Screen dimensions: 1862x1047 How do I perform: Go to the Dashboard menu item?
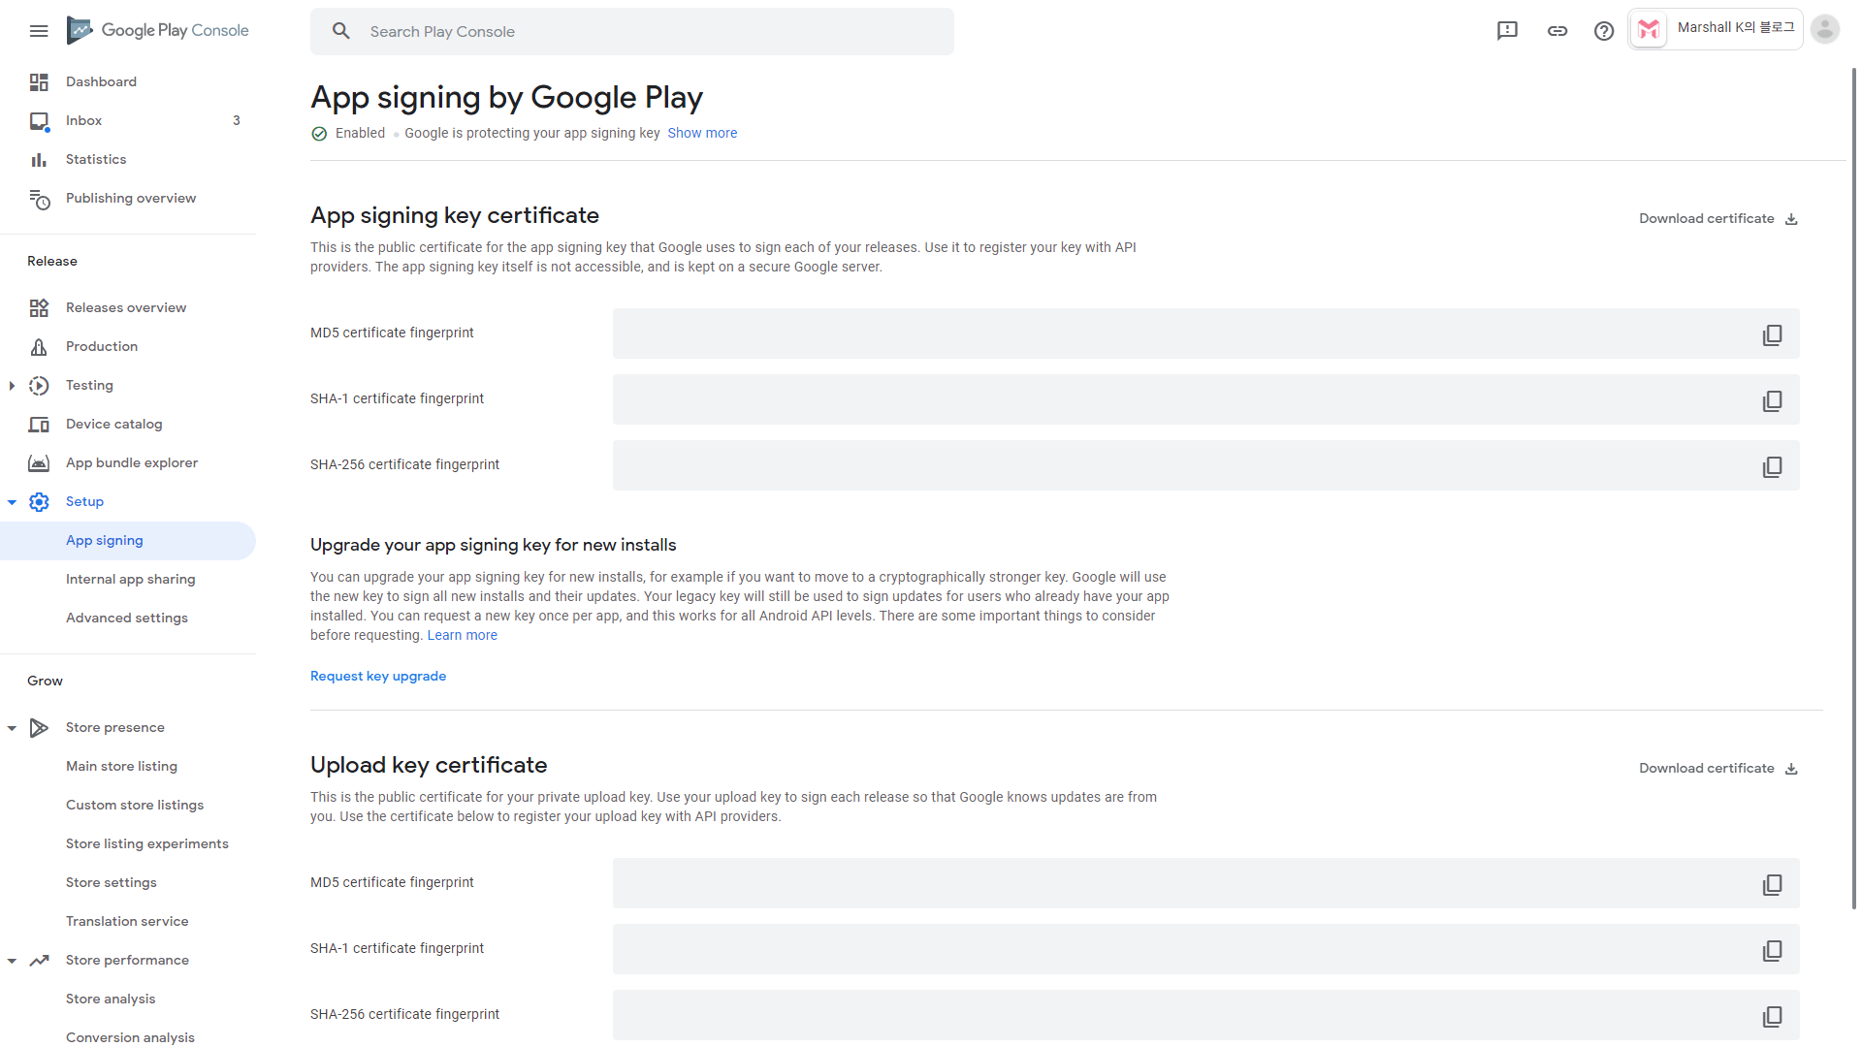point(101,81)
